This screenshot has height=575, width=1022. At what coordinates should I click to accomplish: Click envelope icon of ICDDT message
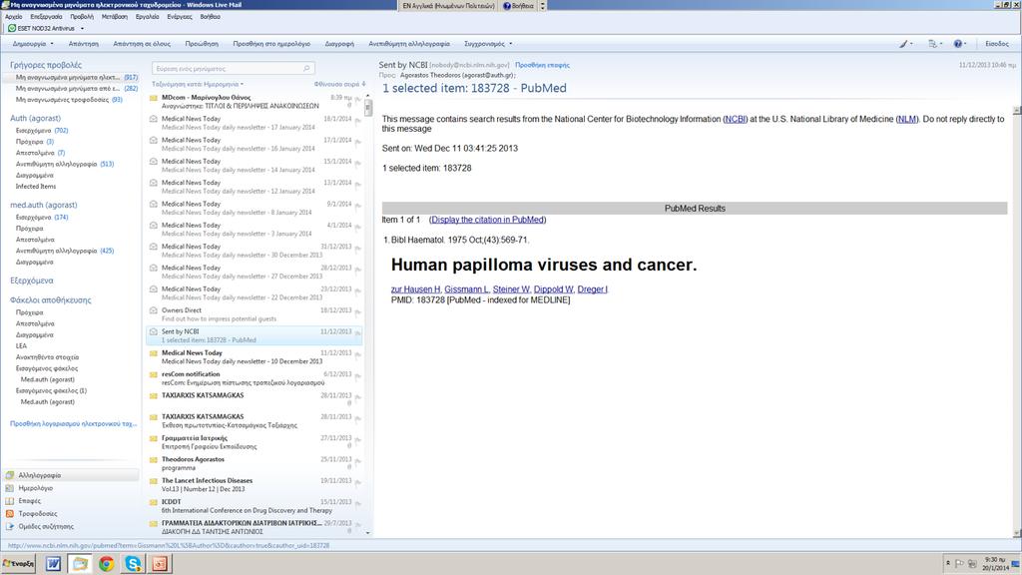coord(154,502)
